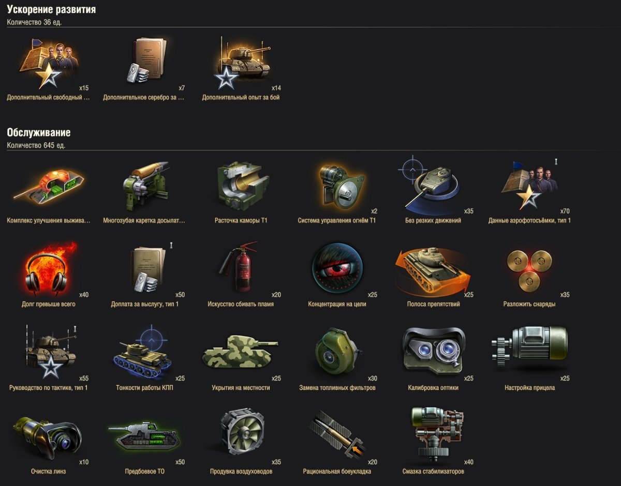The height and width of the screenshot is (486, 621).
Task: Click the optics calibration binocular icon
Action: (433, 351)
